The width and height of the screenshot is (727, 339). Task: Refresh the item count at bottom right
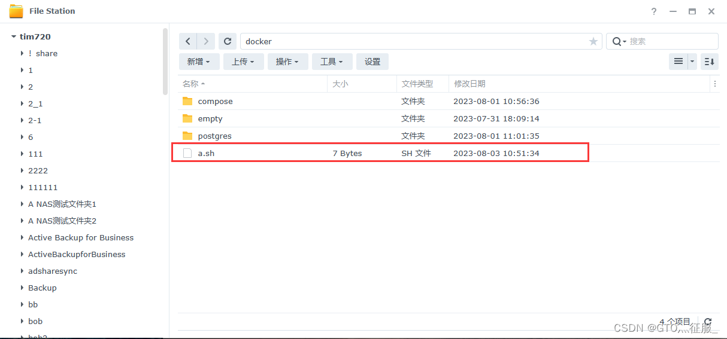(708, 322)
